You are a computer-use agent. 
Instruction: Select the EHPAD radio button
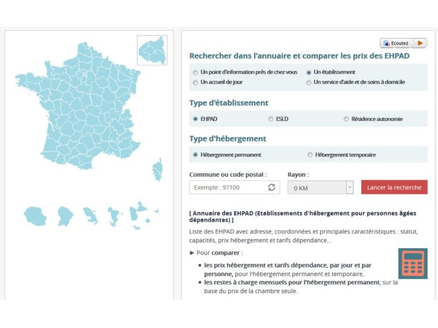tap(195, 119)
